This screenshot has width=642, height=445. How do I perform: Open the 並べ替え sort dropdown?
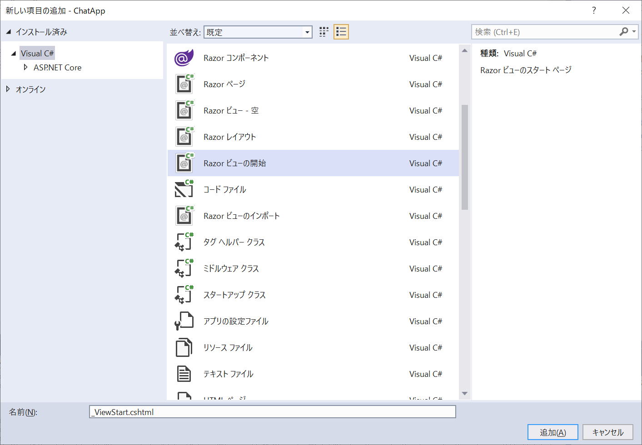click(x=258, y=32)
